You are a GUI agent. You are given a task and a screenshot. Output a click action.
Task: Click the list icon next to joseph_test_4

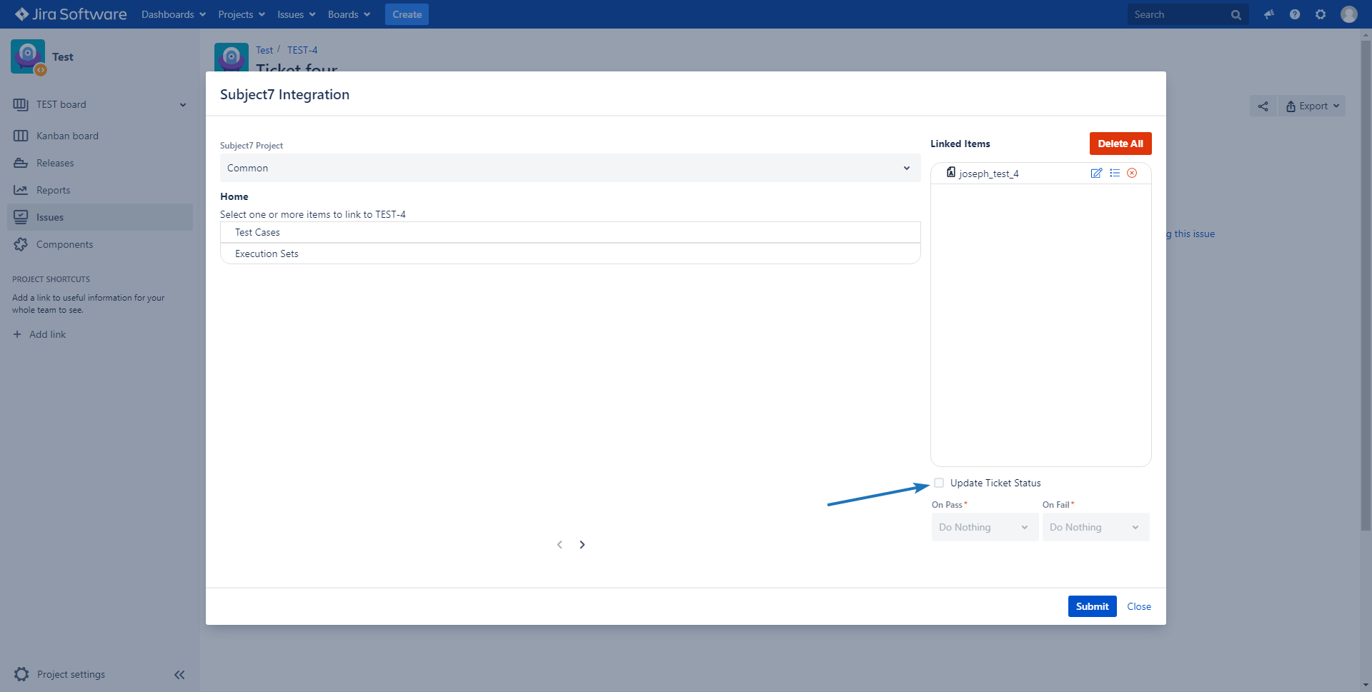click(x=1114, y=174)
